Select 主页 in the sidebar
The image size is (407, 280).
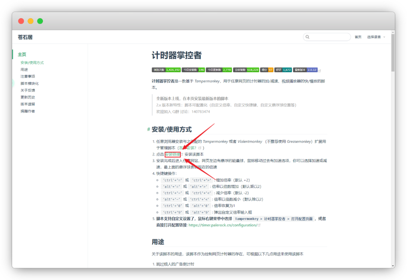(22, 55)
